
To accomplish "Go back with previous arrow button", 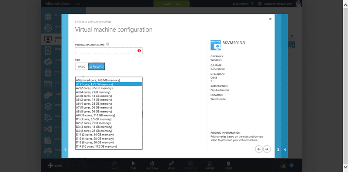I will (259, 149).
